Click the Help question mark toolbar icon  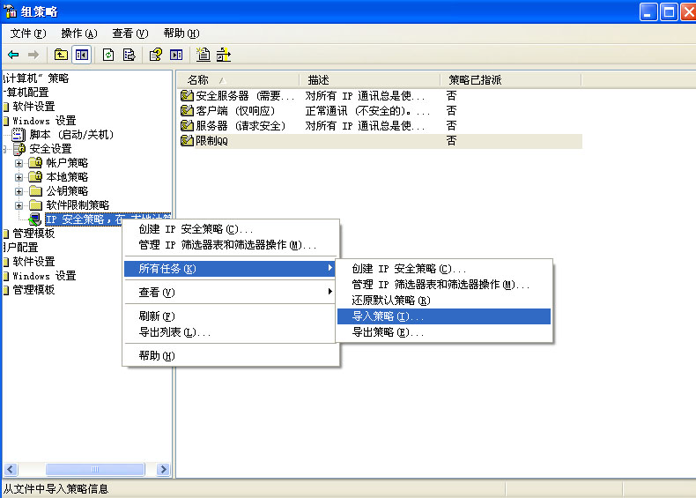pyautogui.click(x=156, y=55)
